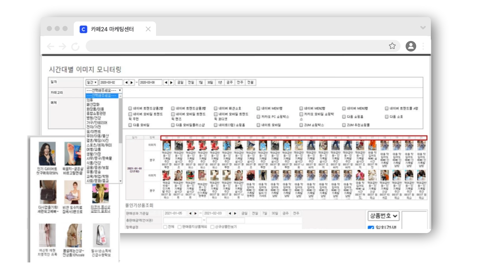Viewport: 478px width, 273px height.
Task: Open the 상품번호 dropdown
Action: (383, 216)
